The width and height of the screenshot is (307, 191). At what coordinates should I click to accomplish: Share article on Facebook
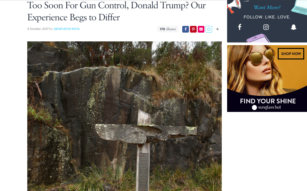click(x=185, y=29)
